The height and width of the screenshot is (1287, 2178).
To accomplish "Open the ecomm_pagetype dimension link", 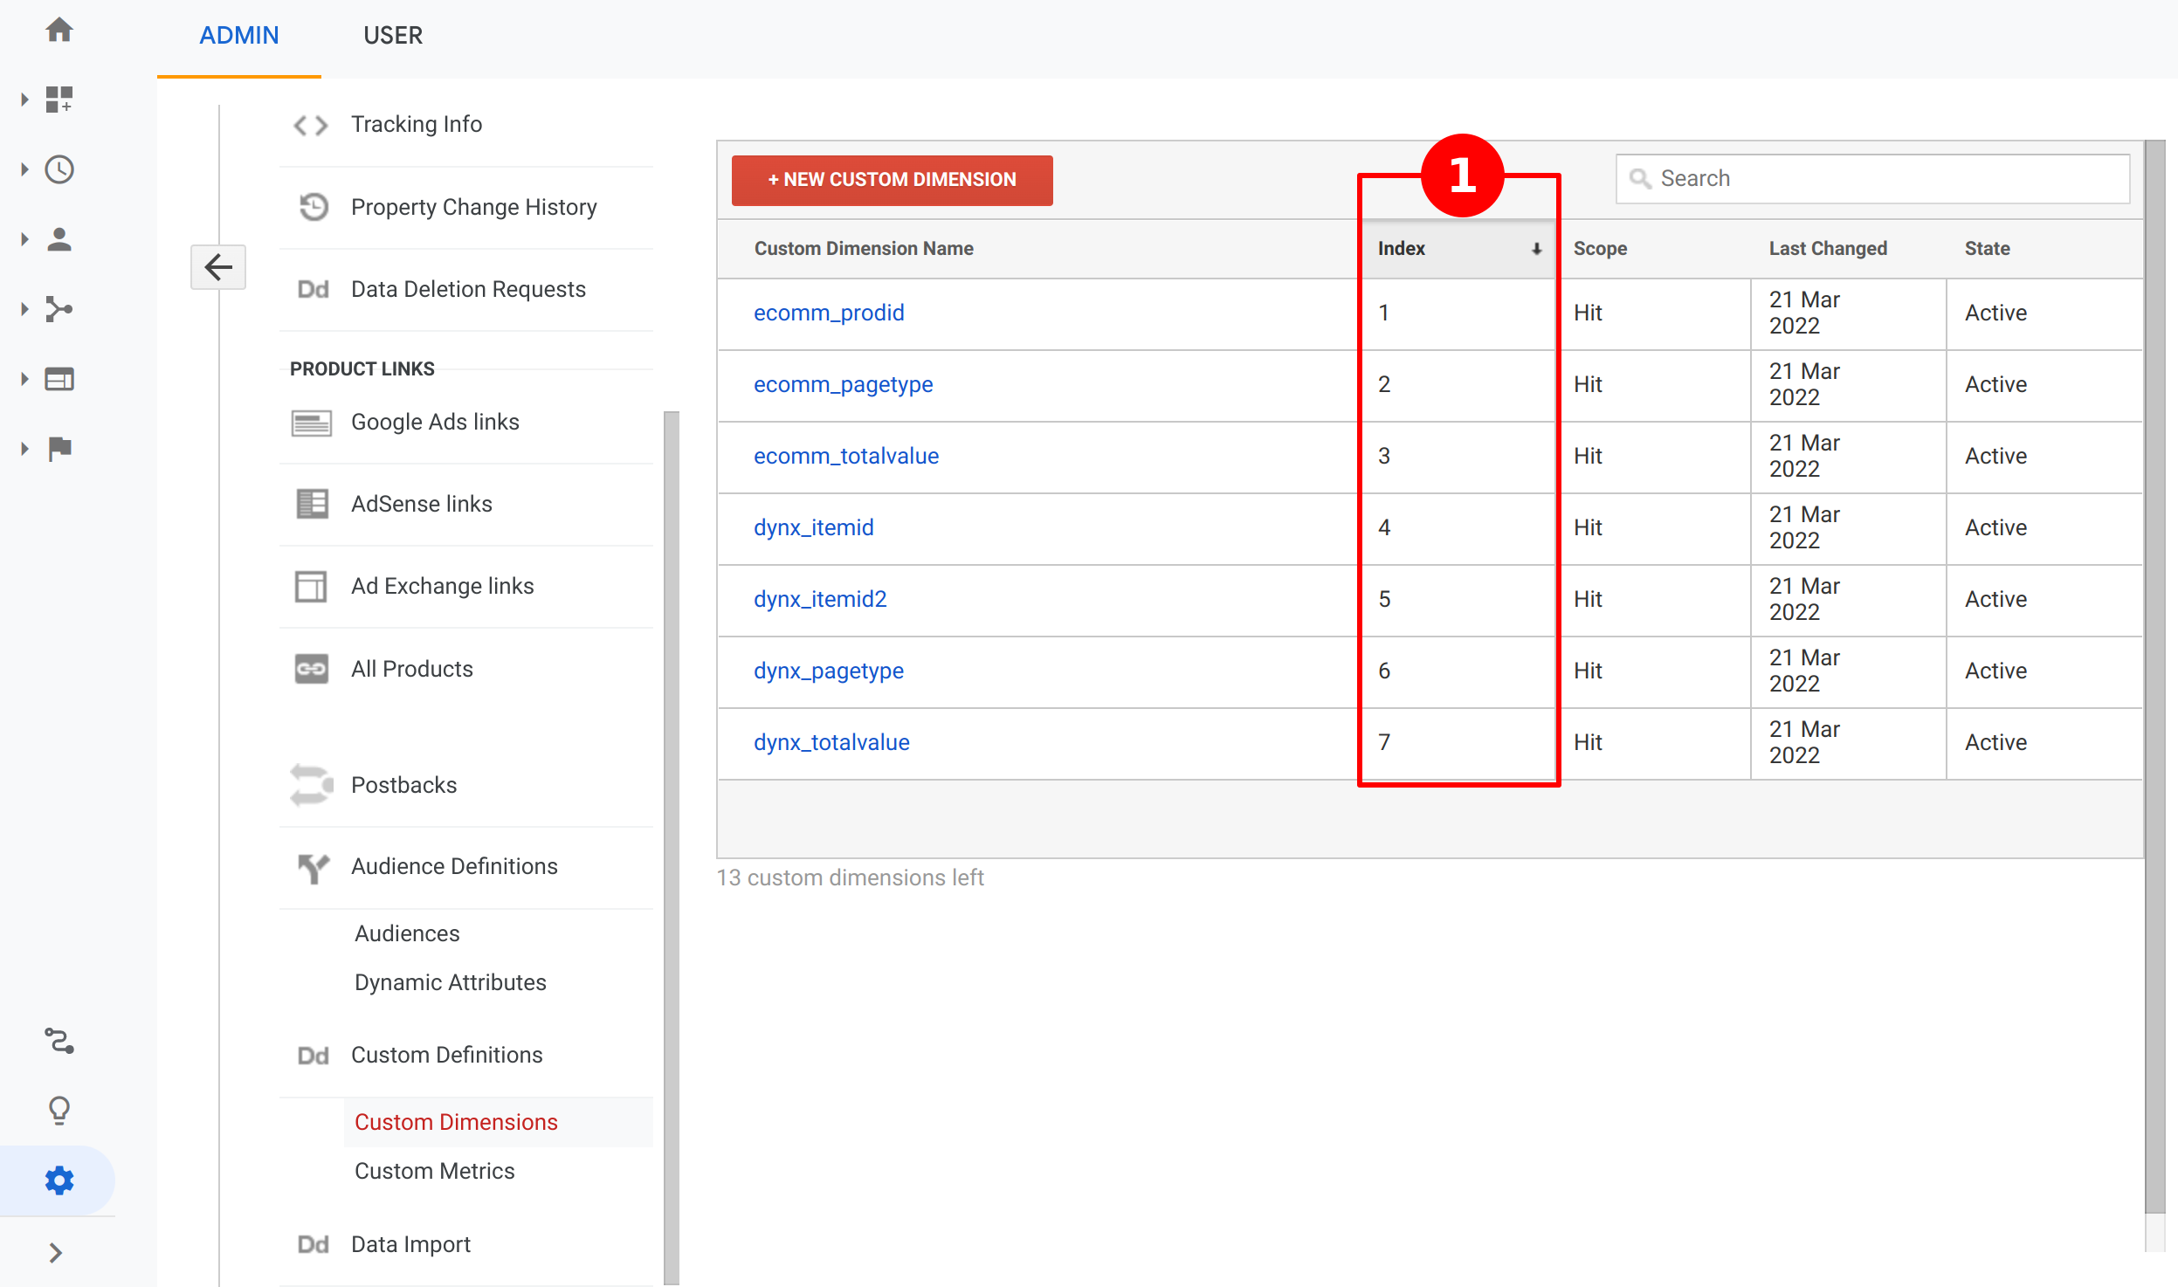I will (x=843, y=384).
